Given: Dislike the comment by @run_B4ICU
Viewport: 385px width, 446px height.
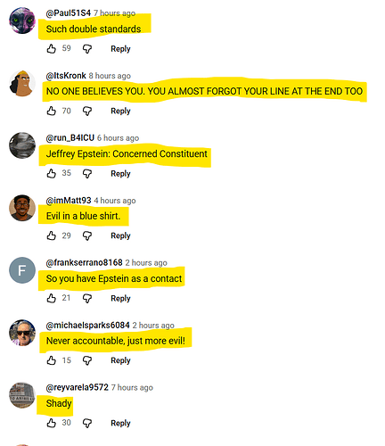Looking at the screenshot, I should click(x=87, y=174).
